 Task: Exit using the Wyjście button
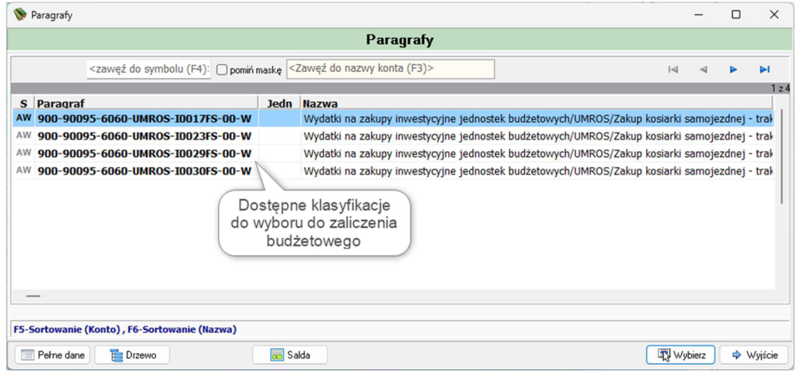[x=755, y=355]
